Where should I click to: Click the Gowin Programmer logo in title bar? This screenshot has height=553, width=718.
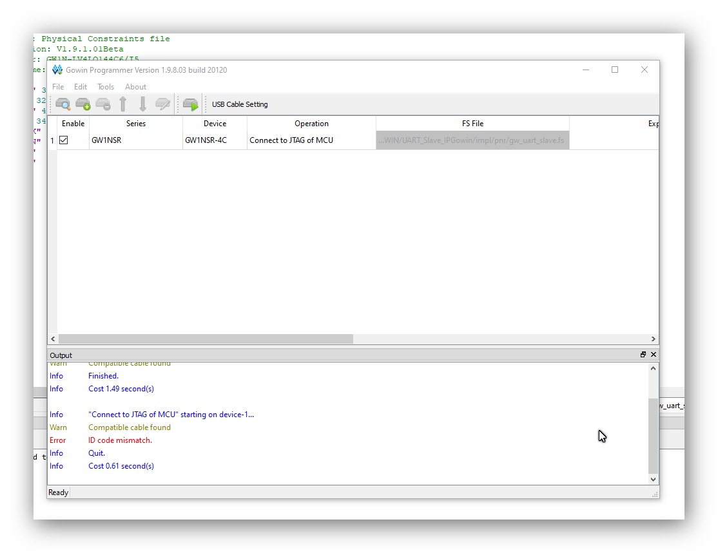click(x=57, y=70)
